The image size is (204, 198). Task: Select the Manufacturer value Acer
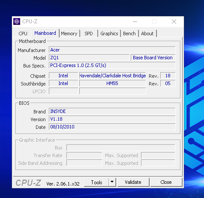112,50
